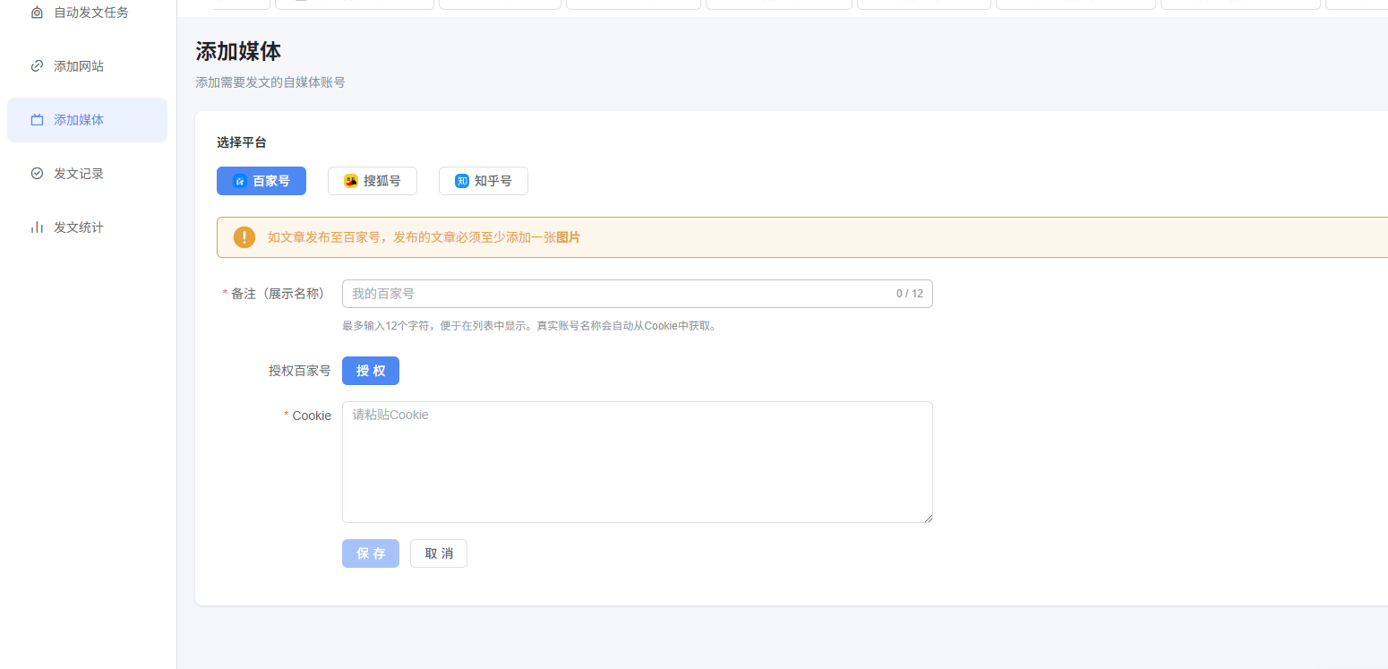Click the 百家号 platform logo icon
Viewport: 1388px width, 669px height.
coord(240,181)
